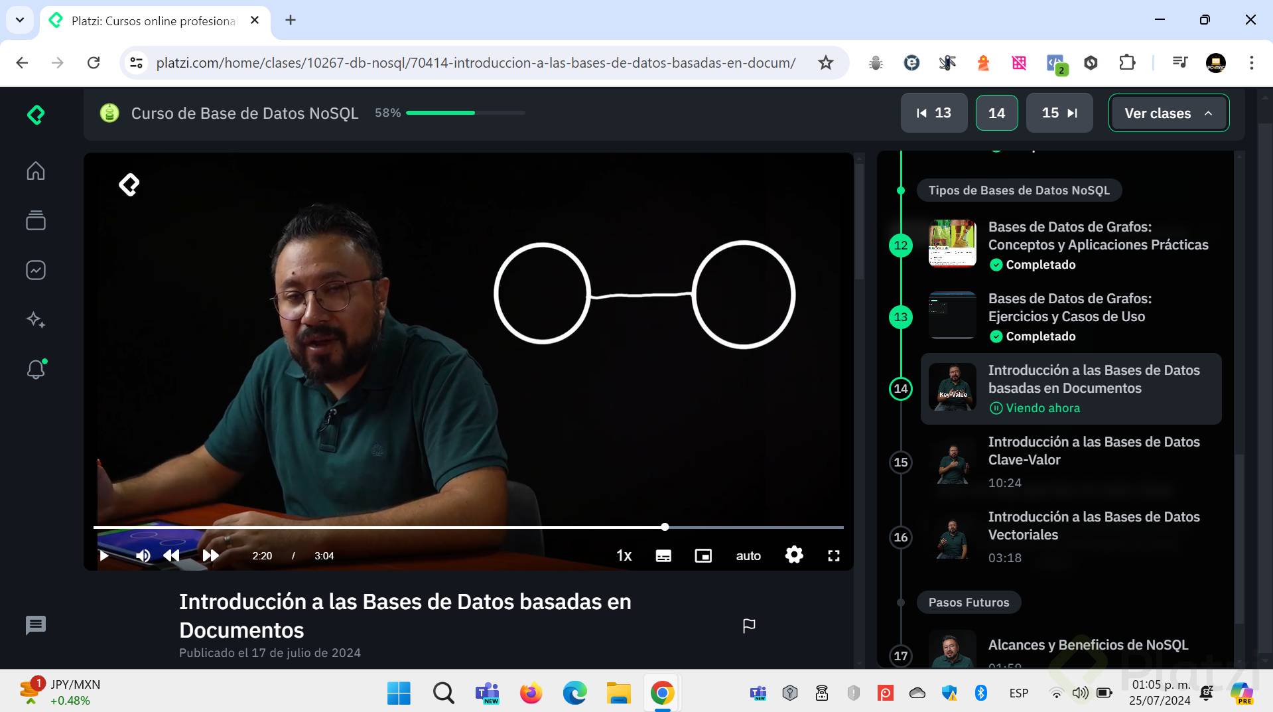Open Chrome media controls icon
Viewport: 1273px width, 712px height.
tap(1180, 63)
